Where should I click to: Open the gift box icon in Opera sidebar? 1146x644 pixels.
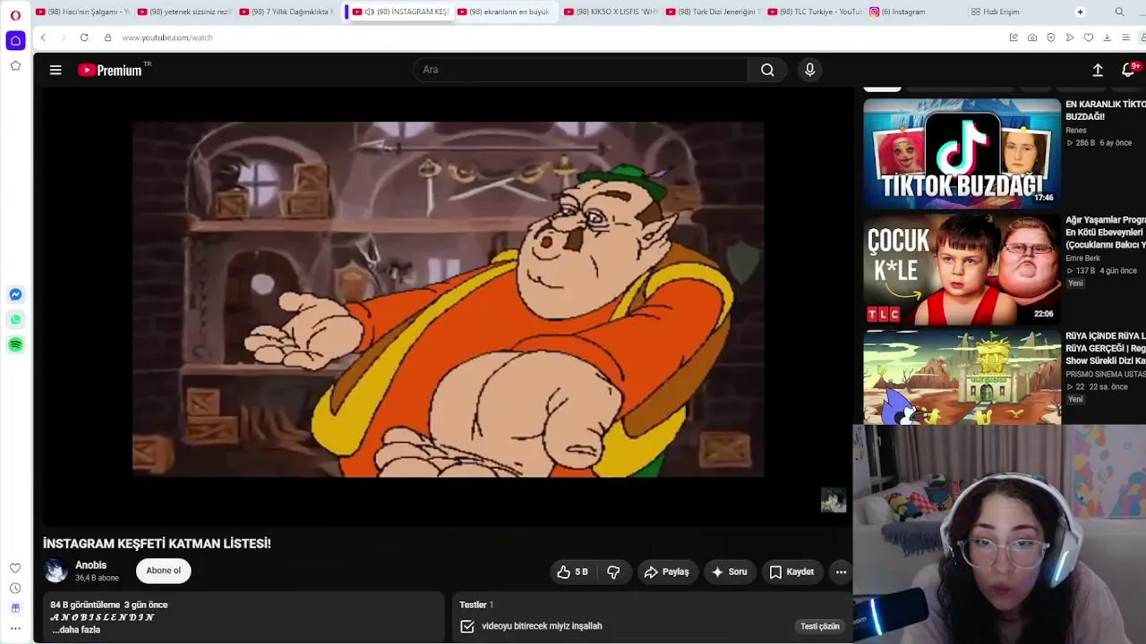[x=15, y=608]
